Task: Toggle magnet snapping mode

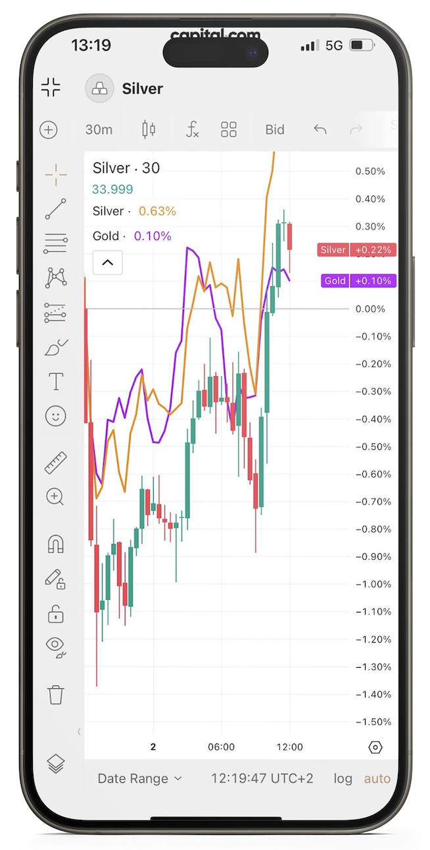Action: (55, 543)
